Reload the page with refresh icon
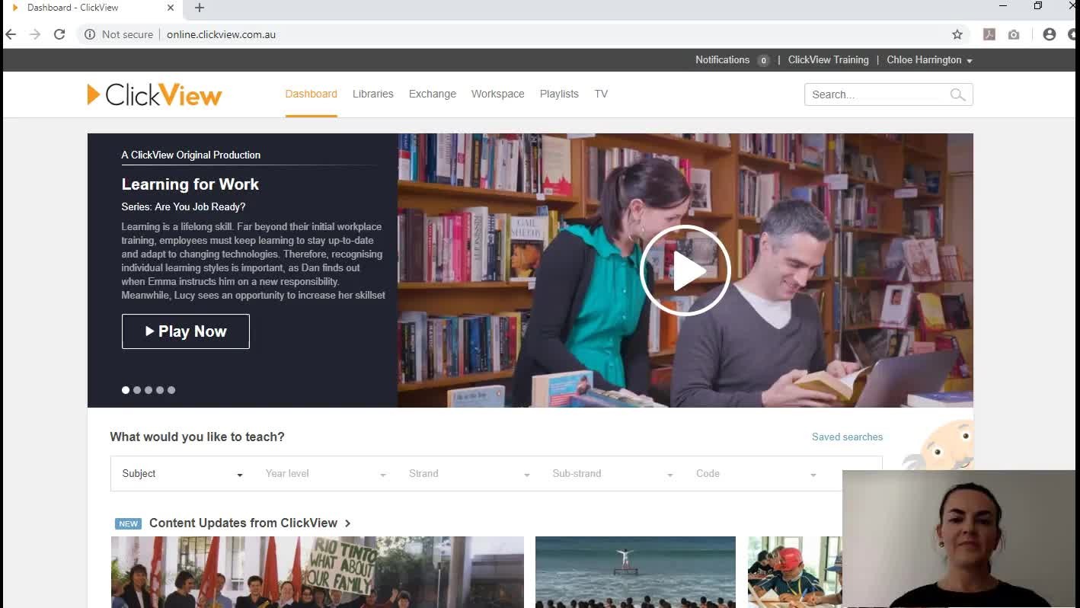Screen dimensions: 1080x608 pyautogui.click(x=59, y=34)
